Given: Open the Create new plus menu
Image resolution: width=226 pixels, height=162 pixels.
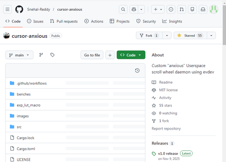Looking at the screenshot, I should 158,9.
